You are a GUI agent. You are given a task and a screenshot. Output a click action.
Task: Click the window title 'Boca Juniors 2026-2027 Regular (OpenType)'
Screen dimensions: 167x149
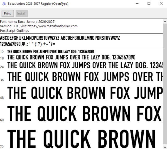(x=38, y=4)
